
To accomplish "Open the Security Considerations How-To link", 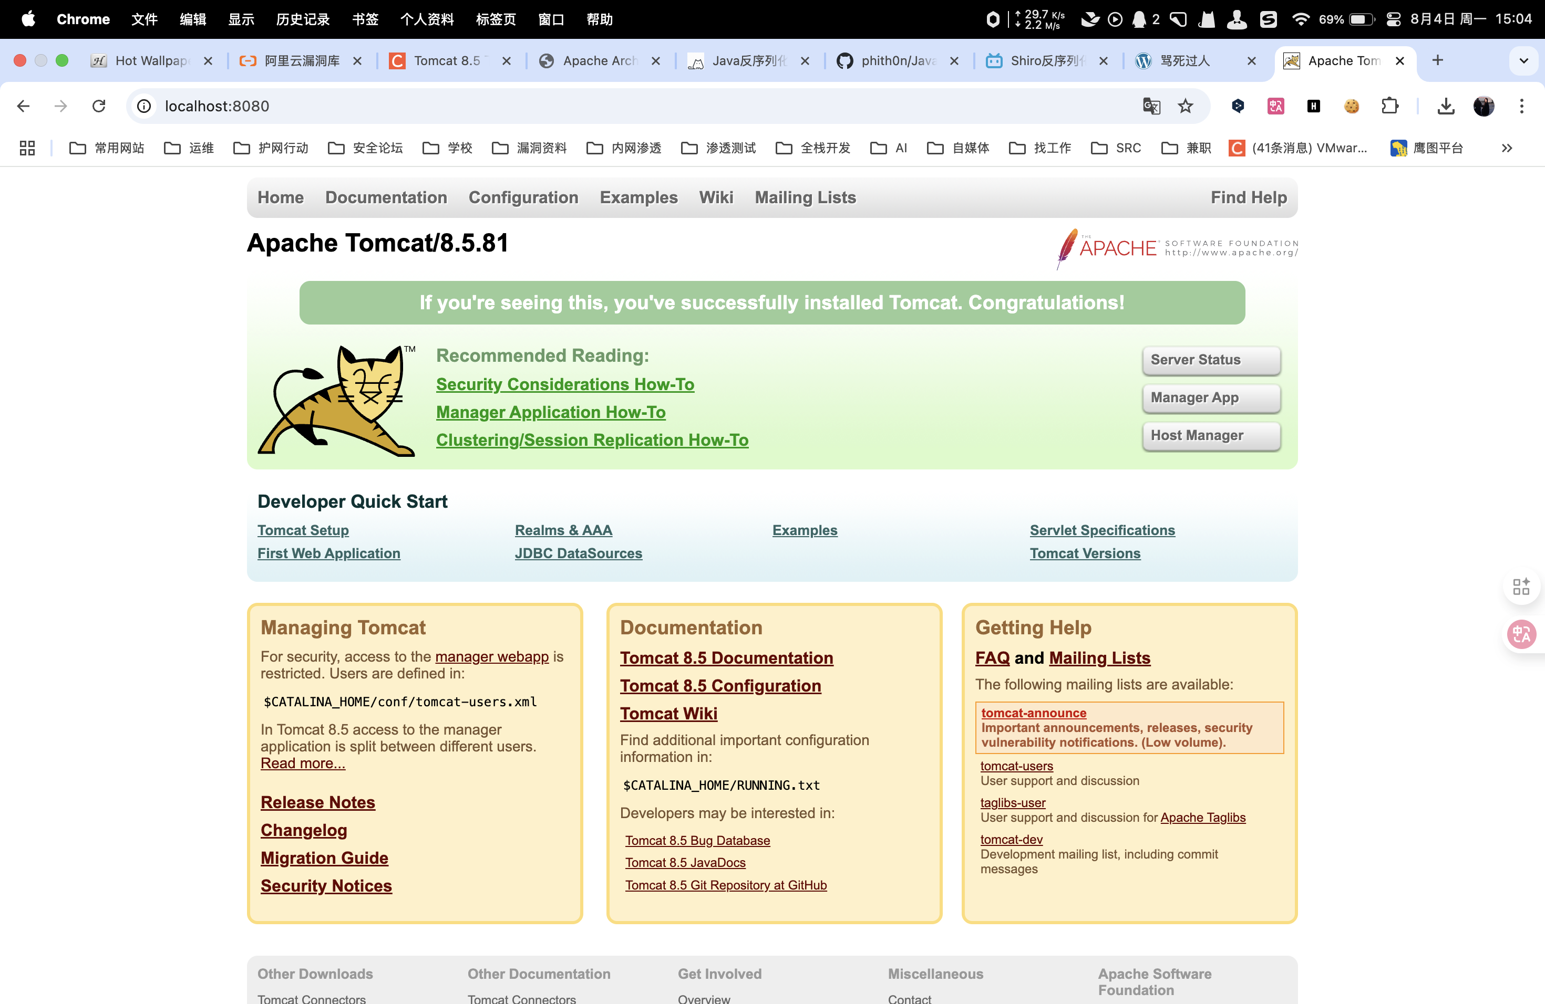I will (x=565, y=384).
